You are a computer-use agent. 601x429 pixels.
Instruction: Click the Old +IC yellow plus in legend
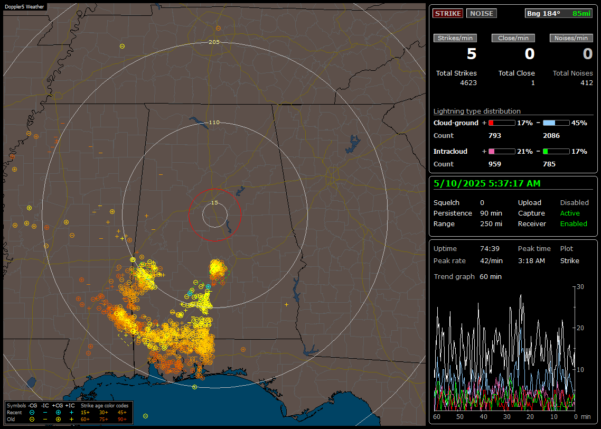71,419
